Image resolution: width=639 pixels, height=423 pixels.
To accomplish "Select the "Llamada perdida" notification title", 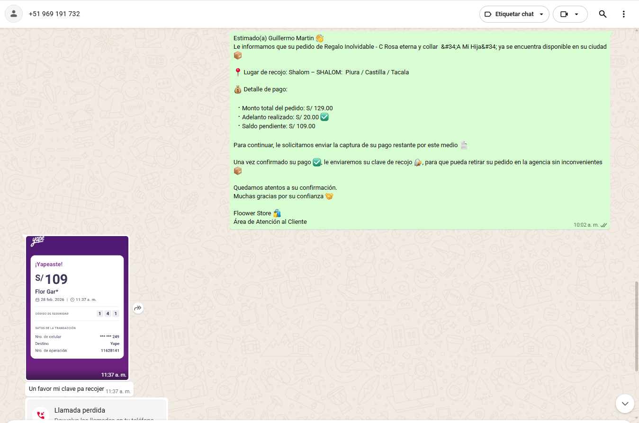I will click(x=80, y=410).
